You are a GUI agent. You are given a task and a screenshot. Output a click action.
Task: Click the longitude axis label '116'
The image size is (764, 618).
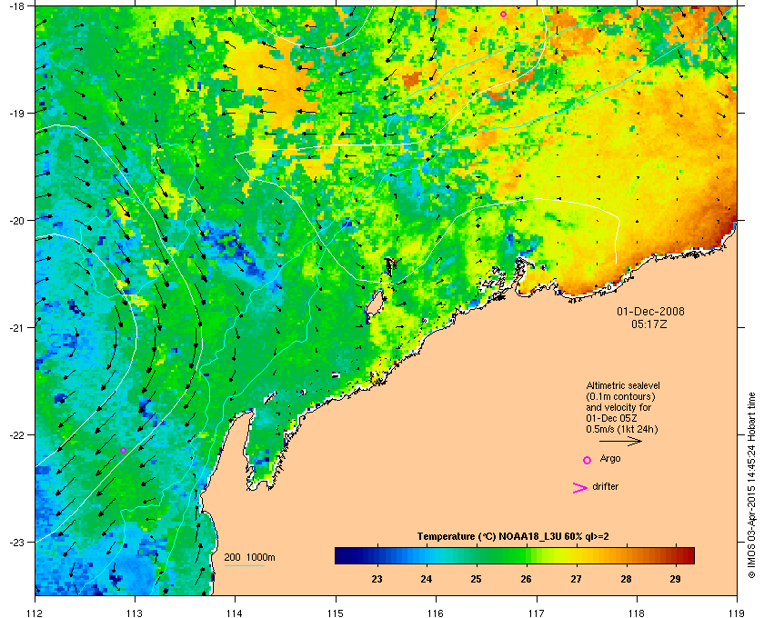click(x=436, y=613)
